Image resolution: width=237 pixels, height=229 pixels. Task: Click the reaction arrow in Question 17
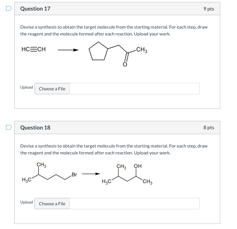68,50
